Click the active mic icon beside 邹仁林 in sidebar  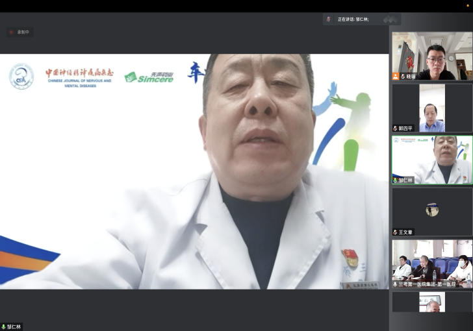(x=395, y=180)
